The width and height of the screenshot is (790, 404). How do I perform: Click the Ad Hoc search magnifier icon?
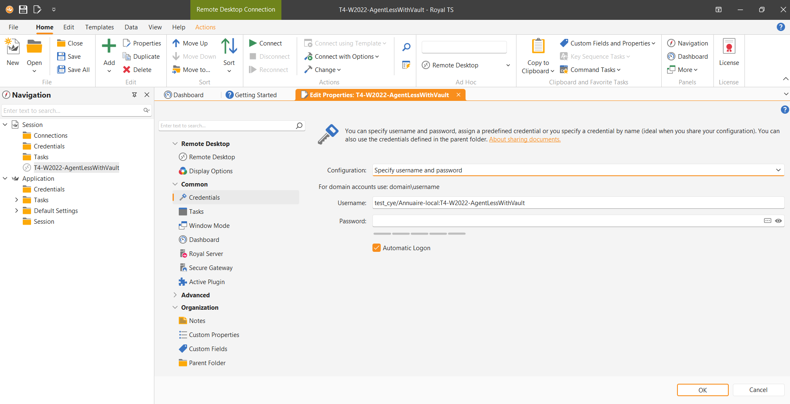click(x=406, y=47)
